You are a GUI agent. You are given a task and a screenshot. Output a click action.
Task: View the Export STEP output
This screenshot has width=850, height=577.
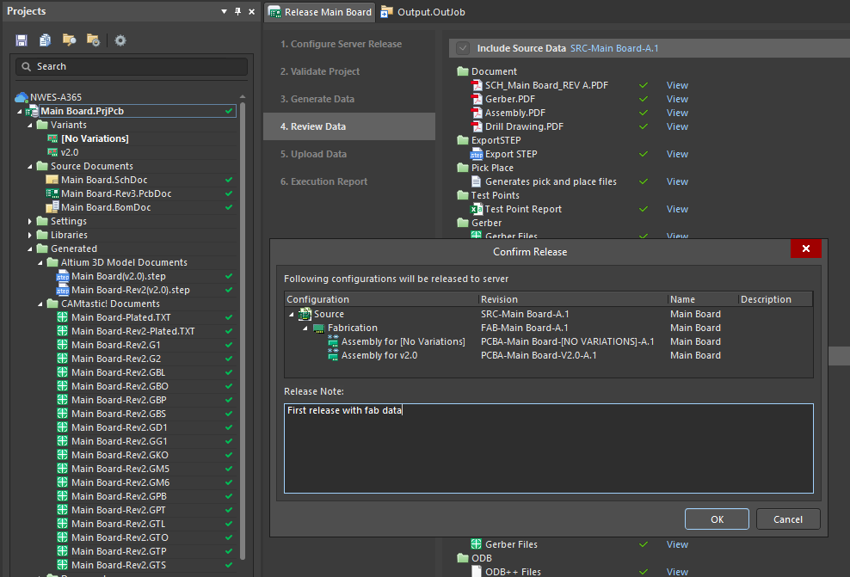tap(677, 154)
